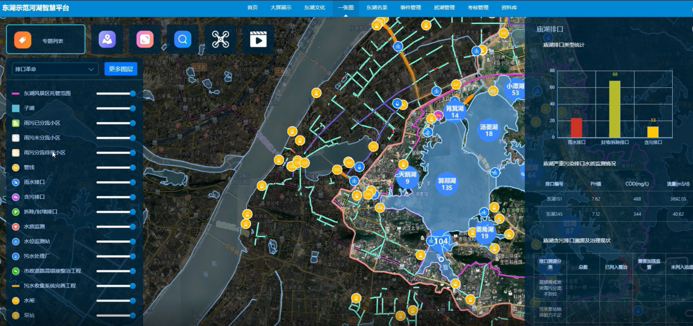The image size is (693, 326).
Task: Click the 东湖示范河湖智慧平台 platform title
Action: click(36, 8)
